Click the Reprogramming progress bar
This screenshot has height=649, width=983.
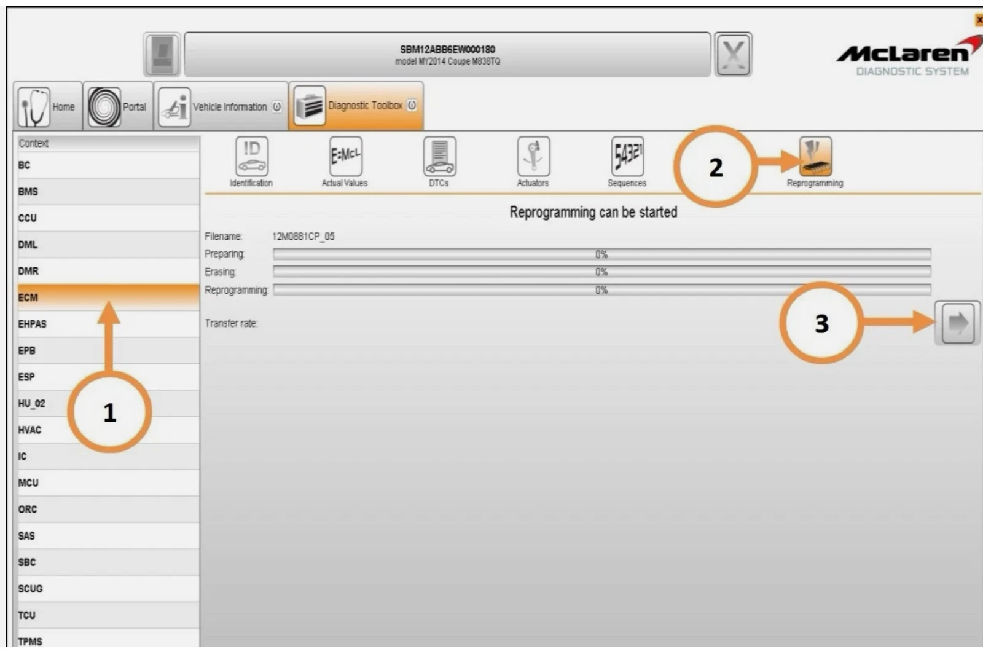pyautogui.click(x=602, y=290)
